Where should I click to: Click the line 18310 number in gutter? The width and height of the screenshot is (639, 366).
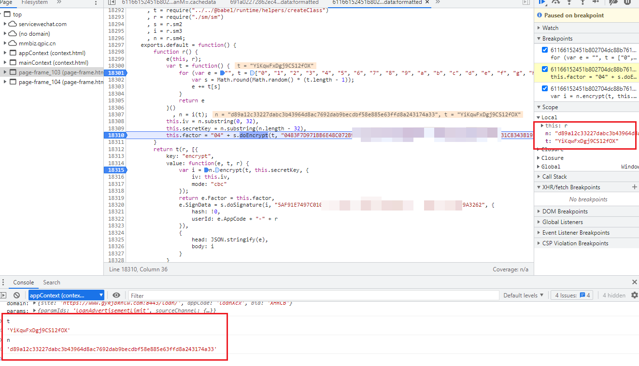115,135
